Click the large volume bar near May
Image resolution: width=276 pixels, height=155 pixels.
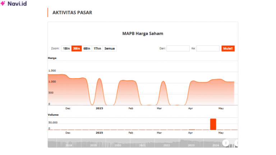pos(213,124)
